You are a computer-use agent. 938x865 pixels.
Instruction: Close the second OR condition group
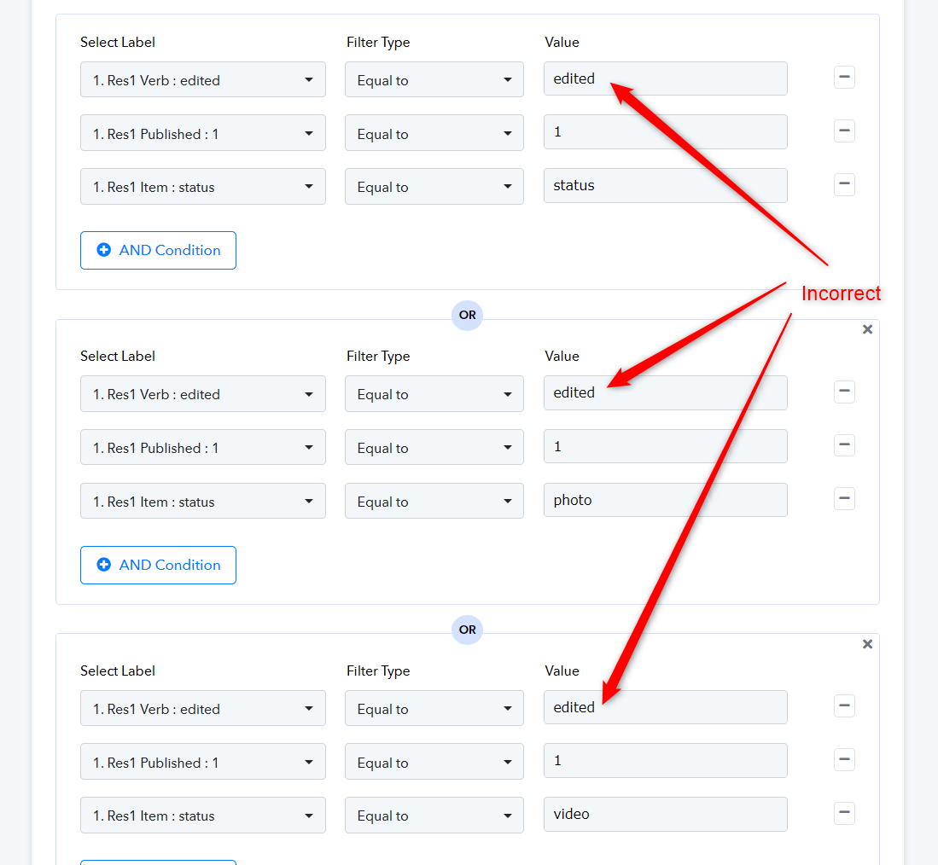pos(867,329)
